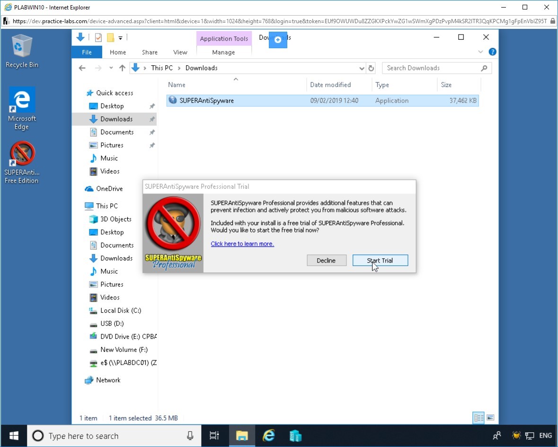Screen dimensions: 558x447
Task: Expand the address bar history dropdown
Action: [x=362, y=68]
